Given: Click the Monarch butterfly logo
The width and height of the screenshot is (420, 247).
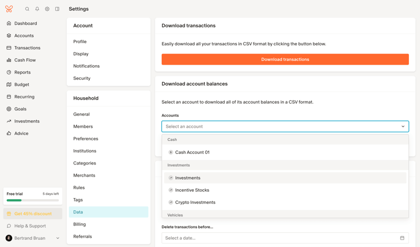Looking at the screenshot, I should click(9, 9).
